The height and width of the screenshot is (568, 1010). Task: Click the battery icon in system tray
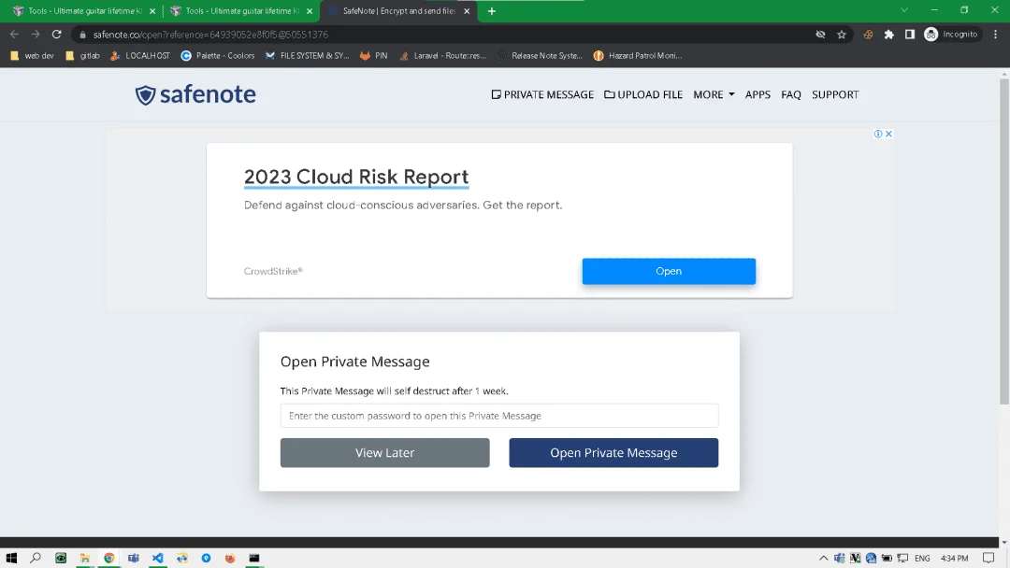(887, 559)
